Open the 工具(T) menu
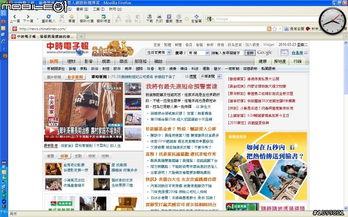This screenshot has width=348, height=217. pos(98,9)
